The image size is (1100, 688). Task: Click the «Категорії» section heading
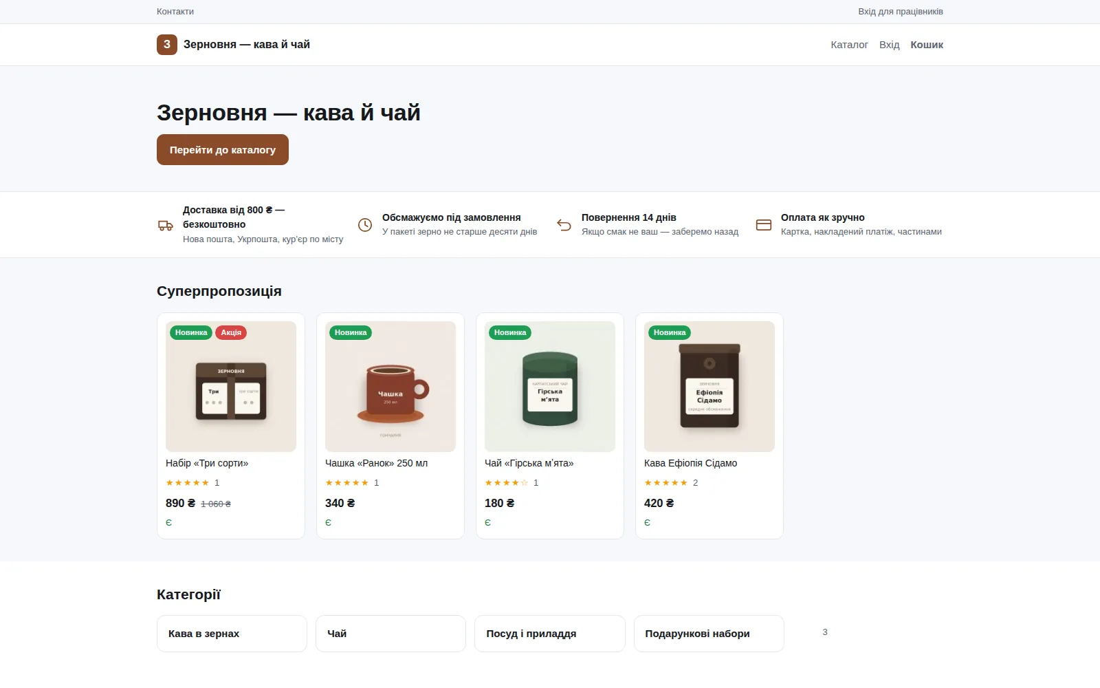pos(188,594)
